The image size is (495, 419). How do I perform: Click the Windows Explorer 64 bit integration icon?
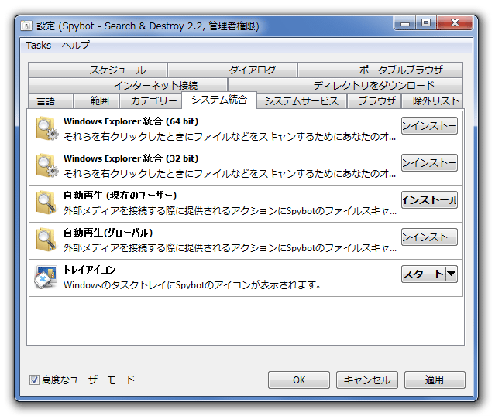coord(46,128)
